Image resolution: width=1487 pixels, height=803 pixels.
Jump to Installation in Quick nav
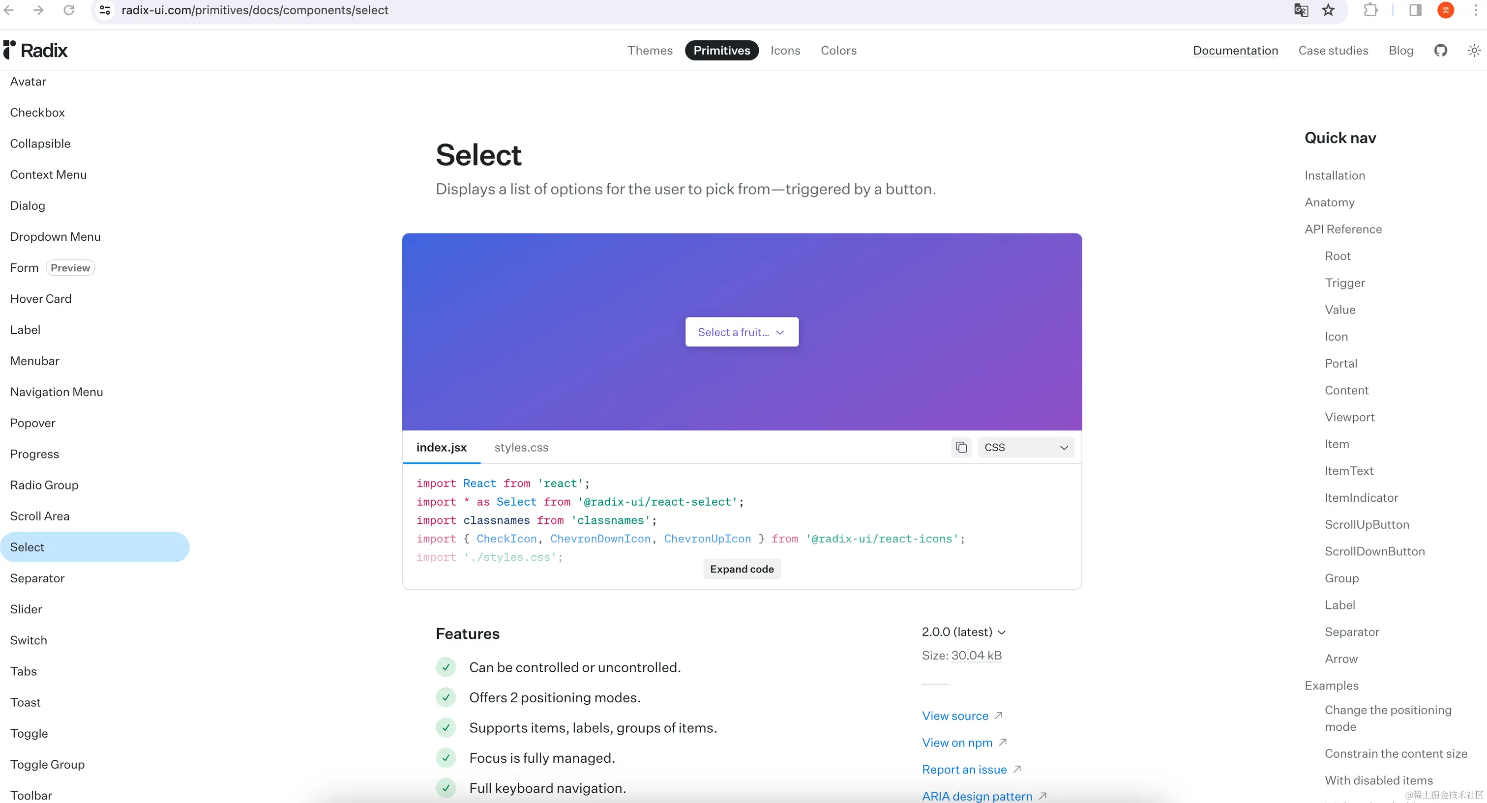pyautogui.click(x=1335, y=175)
